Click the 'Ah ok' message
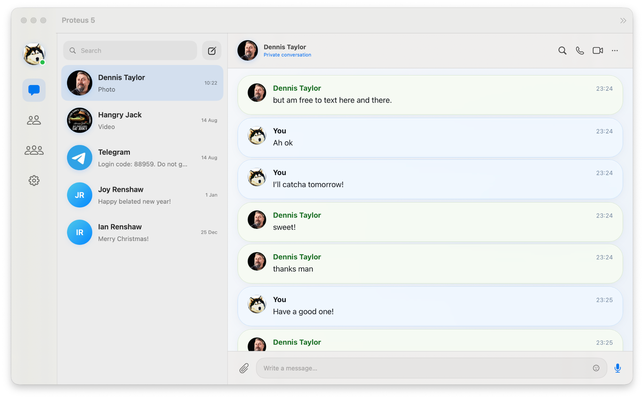Viewport: 644px width, 399px height. tap(430, 137)
